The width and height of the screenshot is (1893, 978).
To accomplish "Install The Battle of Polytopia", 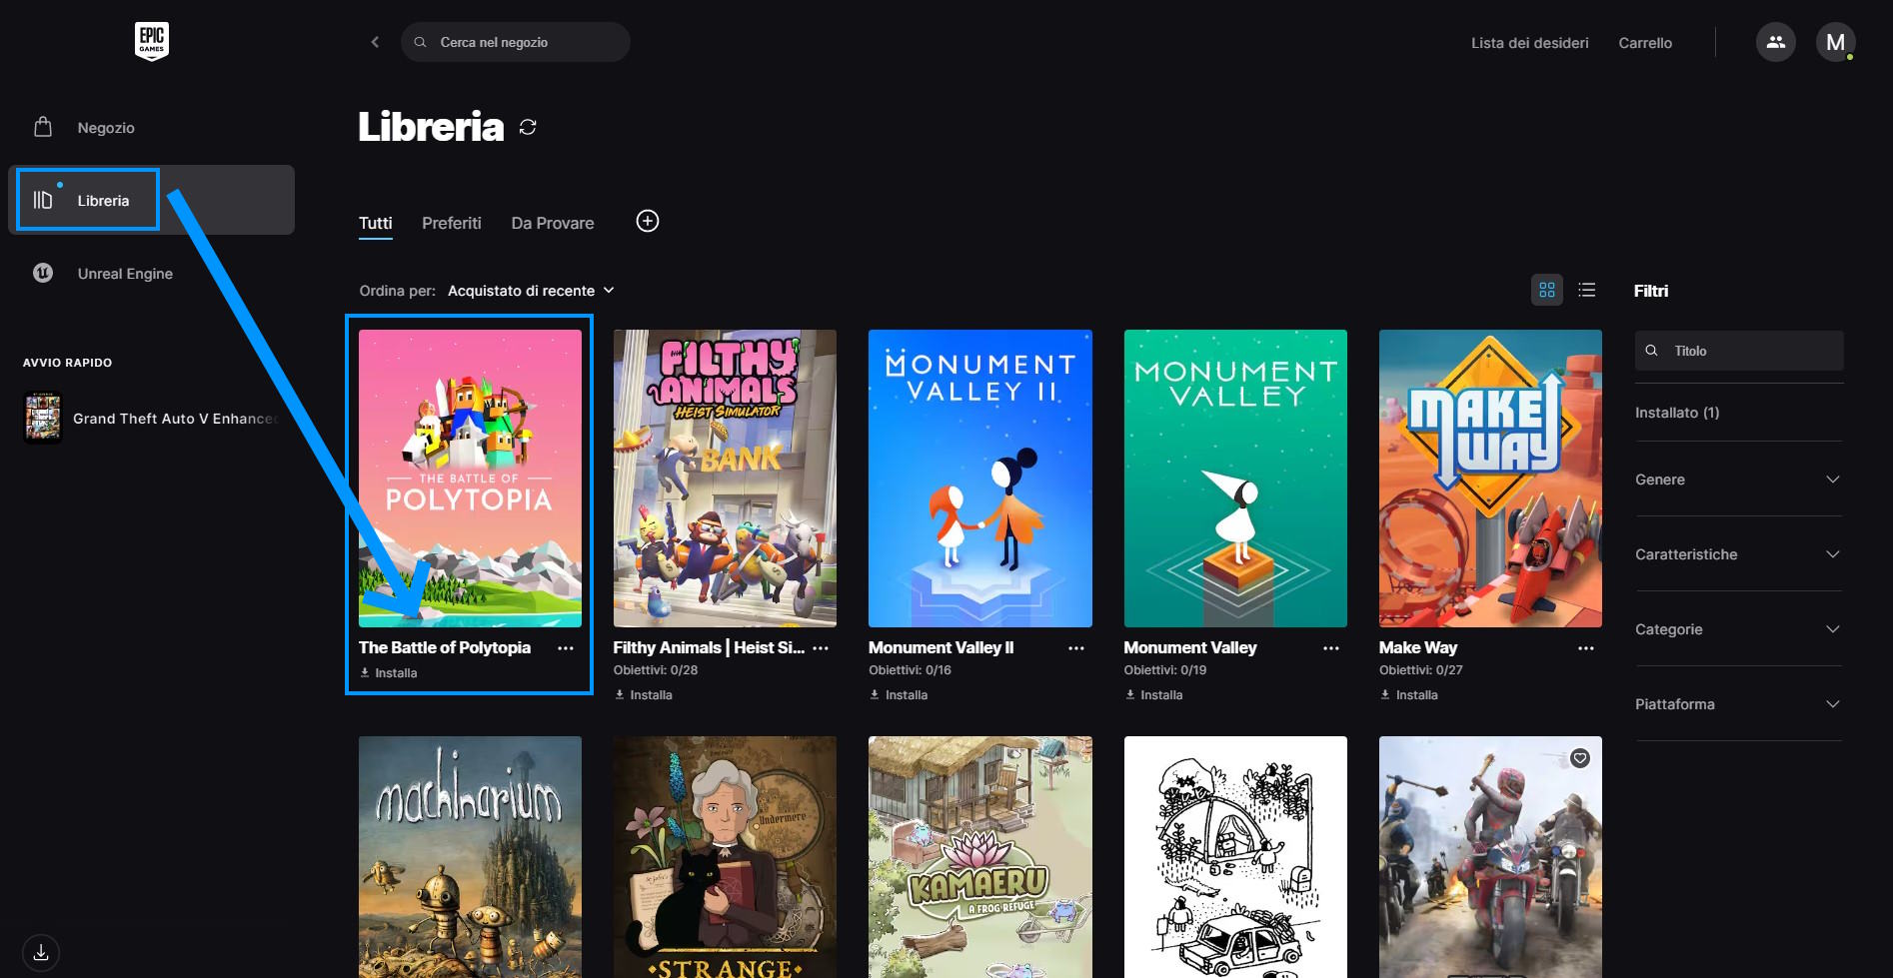I will (x=389, y=673).
